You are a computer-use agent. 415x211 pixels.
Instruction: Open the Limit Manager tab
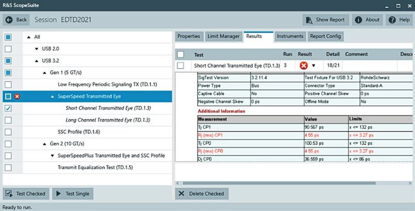coord(224,36)
